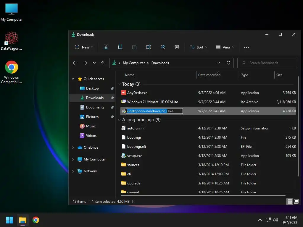This screenshot has height=227, width=303.
Task: Collapse the Today group
Action: [x=119, y=84]
